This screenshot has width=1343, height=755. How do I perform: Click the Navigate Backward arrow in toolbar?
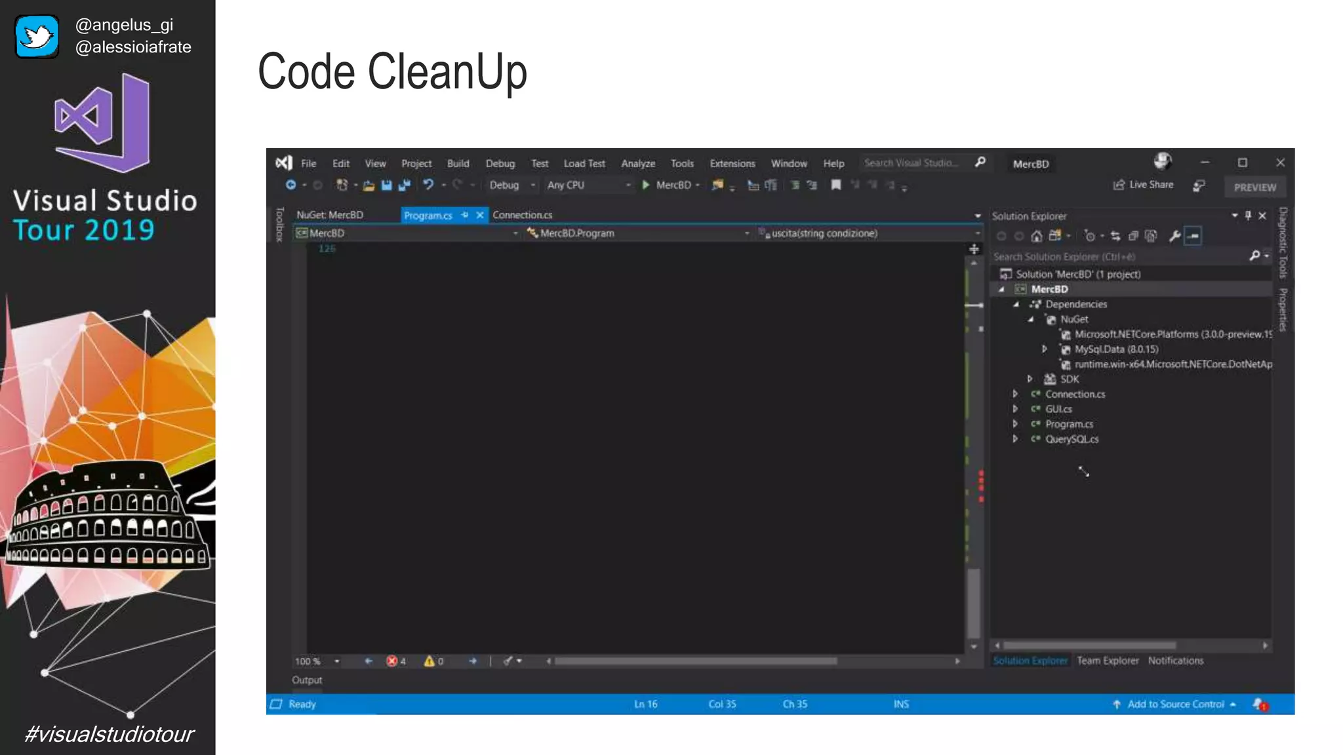tap(291, 185)
